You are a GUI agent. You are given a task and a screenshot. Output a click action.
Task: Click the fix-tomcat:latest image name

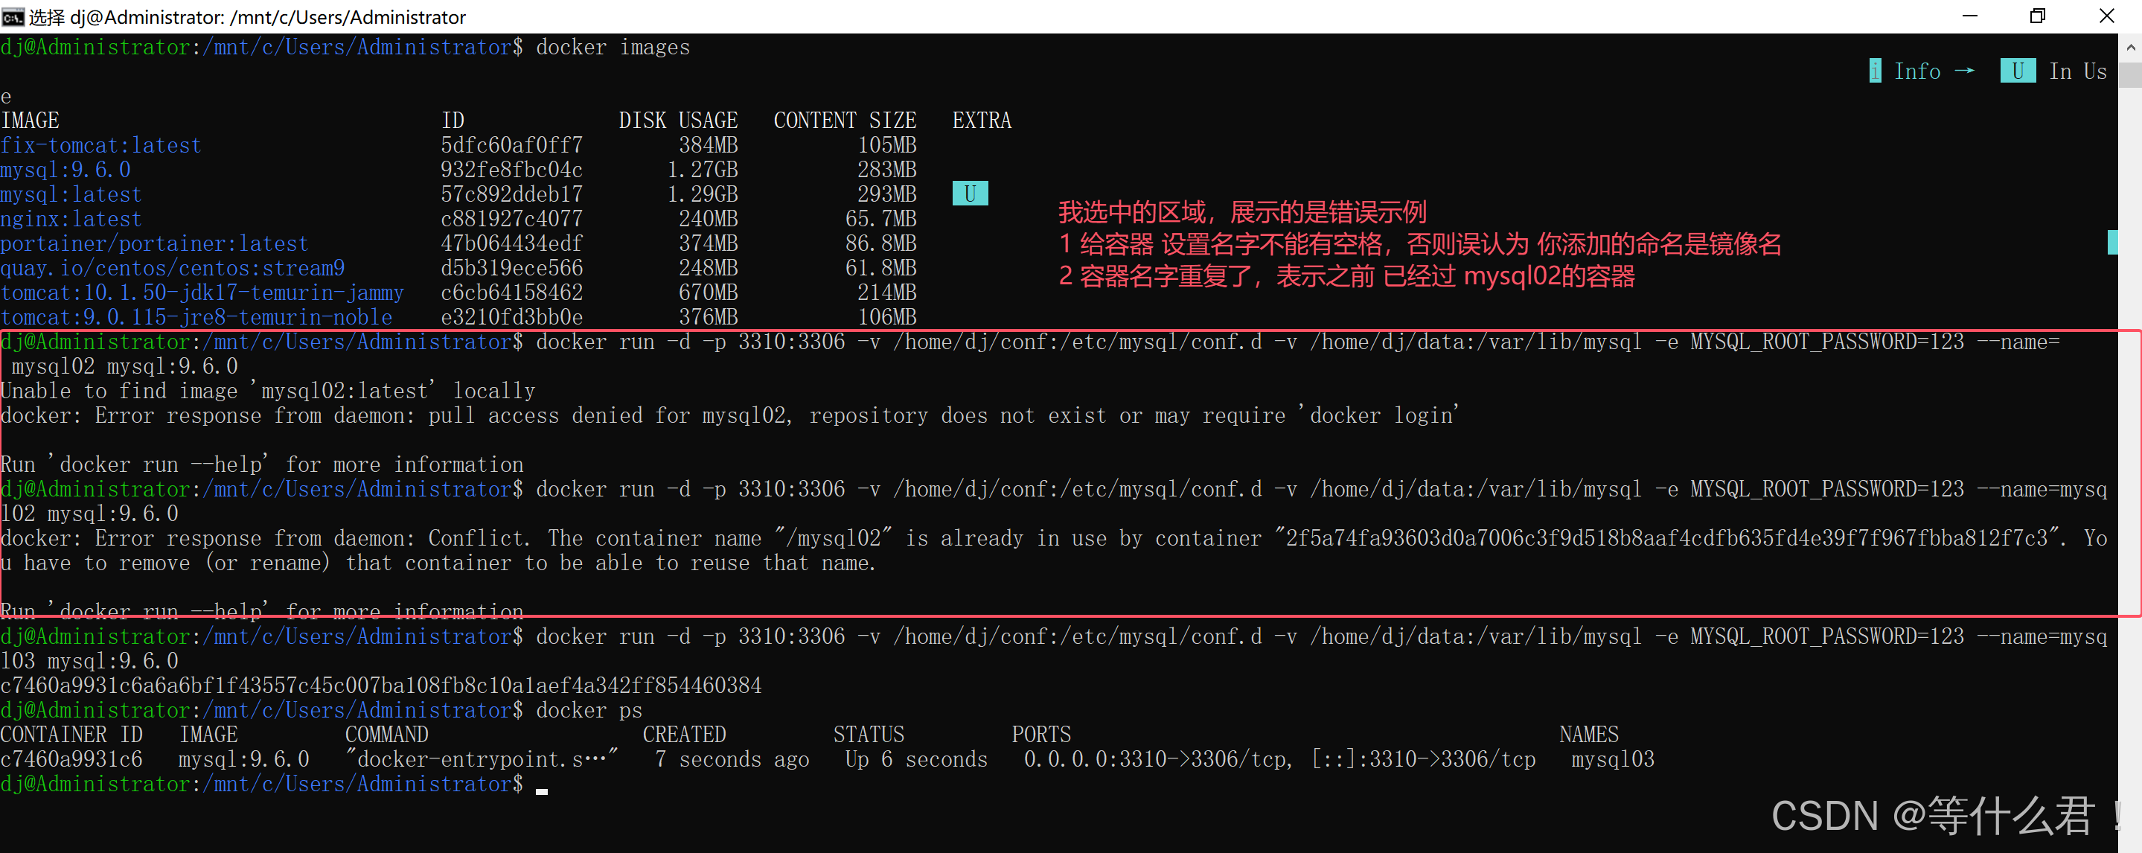point(100,145)
